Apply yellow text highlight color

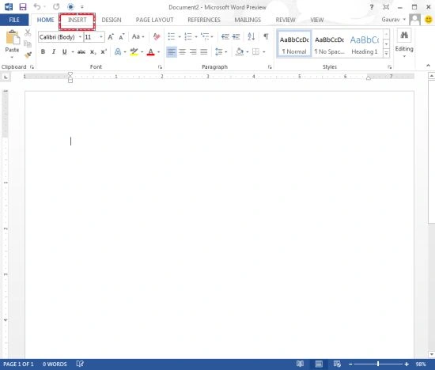point(134,51)
